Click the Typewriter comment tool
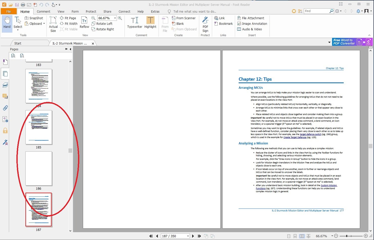This screenshot has height=240, width=374. coord(135,23)
